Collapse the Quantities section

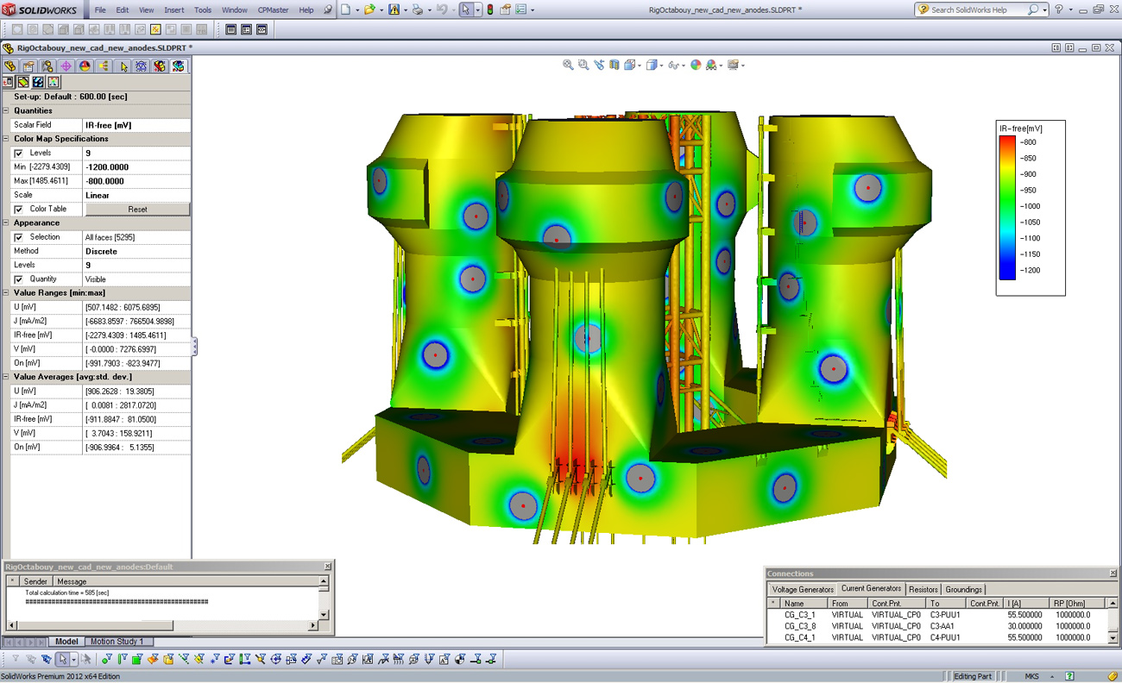(6, 111)
